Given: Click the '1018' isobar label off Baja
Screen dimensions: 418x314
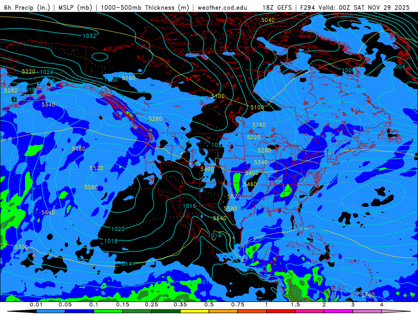Looking at the screenshot, I should coord(111,241).
